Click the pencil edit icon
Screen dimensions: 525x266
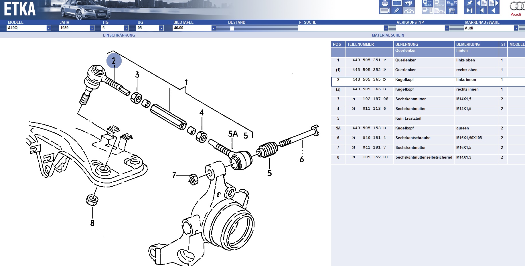coord(396,11)
